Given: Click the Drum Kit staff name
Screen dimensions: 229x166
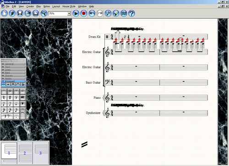Looking at the screenshot, I should [94, 37].
